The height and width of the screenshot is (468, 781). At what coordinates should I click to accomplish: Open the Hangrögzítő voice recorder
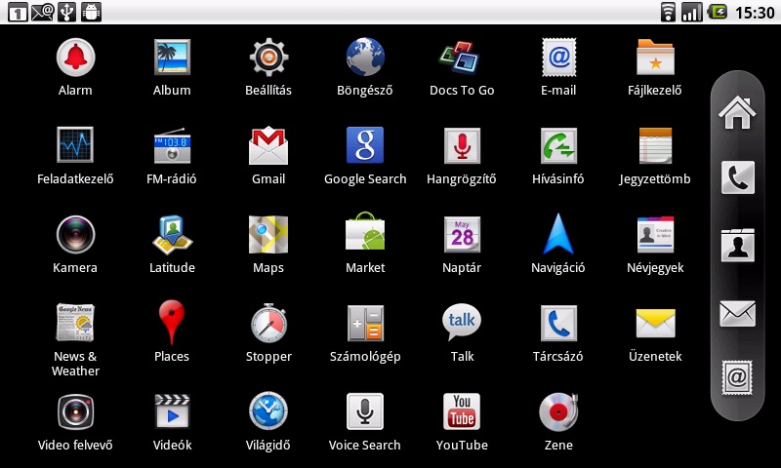462,147
